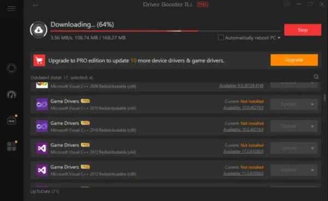This screenshot has width=328, height=201.
Task: Expand the Automatically reboot PC dropdown arrow
Action: pyautogui.click(x=279, y=38)
